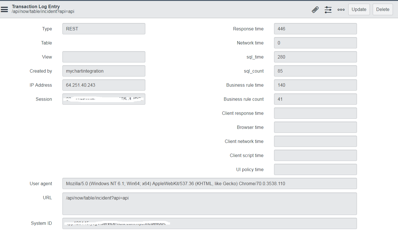The image size is (398, 233).
Task: Click the Delete button
Action: pyautogui.click(x=383, y=9)
